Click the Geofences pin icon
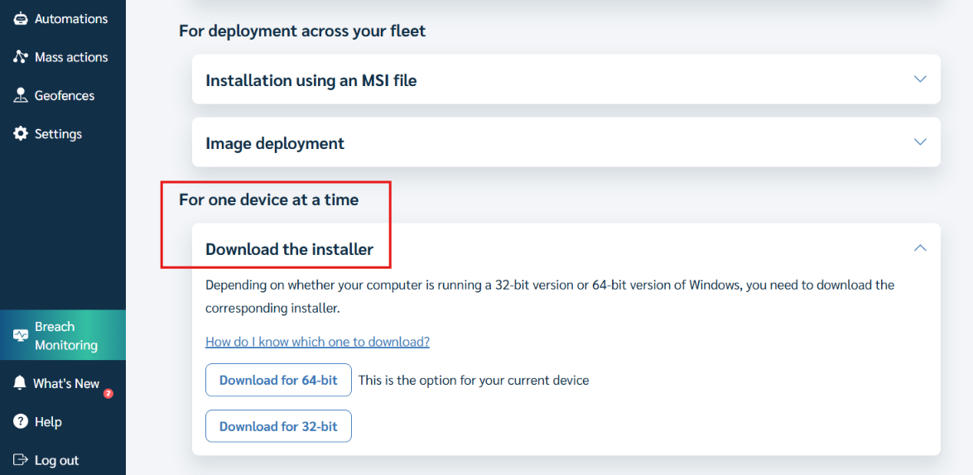This screenshot has height=475, width=973. click(21, 95)
